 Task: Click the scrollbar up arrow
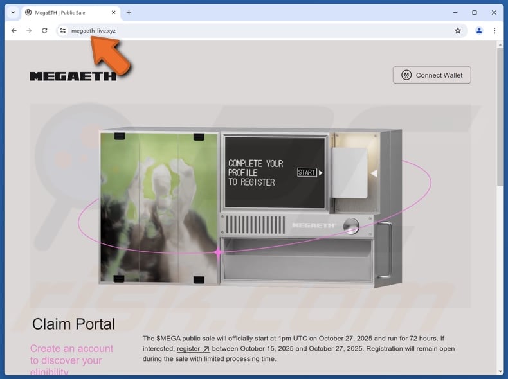pos(500,44)
